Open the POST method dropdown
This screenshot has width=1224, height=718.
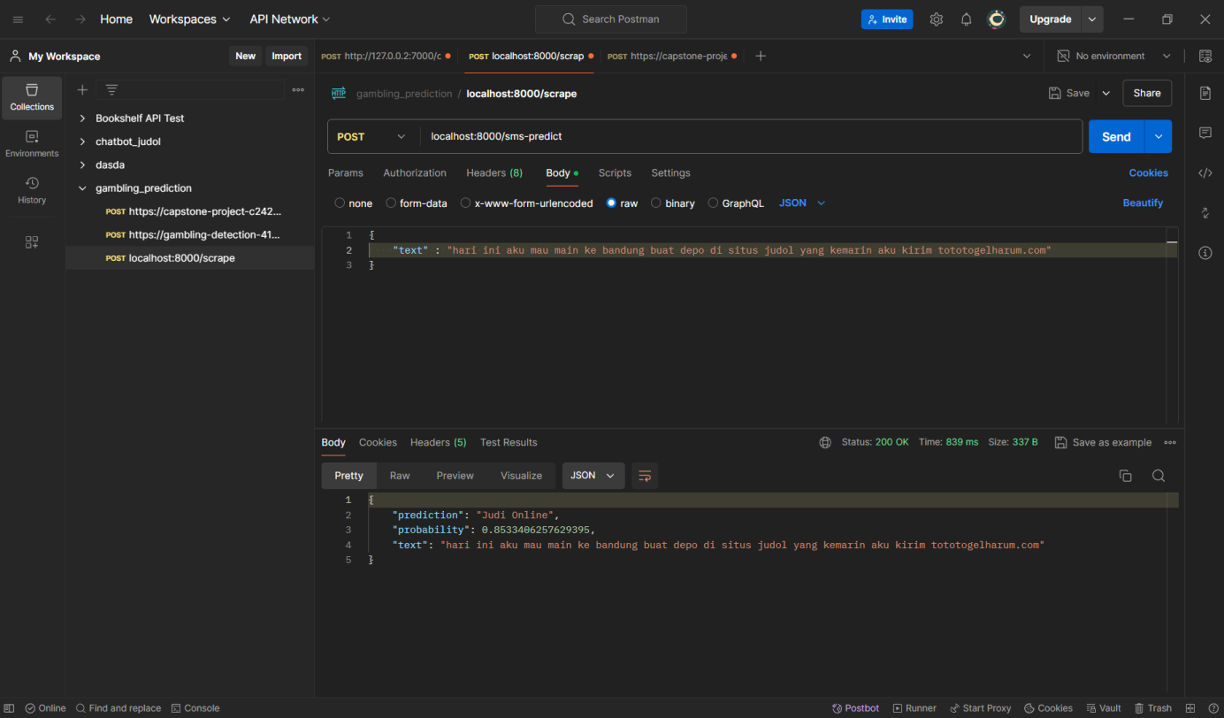coord(372,136)
